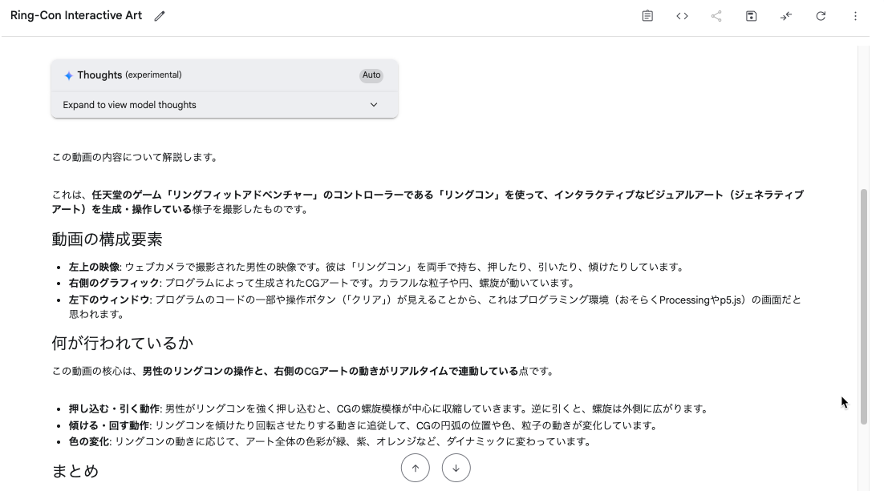Click bullet starting '色の変化'
The image size is (884, 491).
(x=330, y=441)
